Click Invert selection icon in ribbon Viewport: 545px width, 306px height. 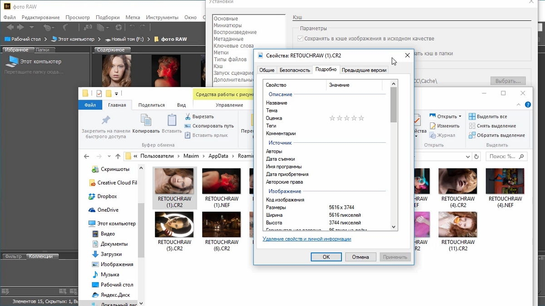[x=472, y=135]
